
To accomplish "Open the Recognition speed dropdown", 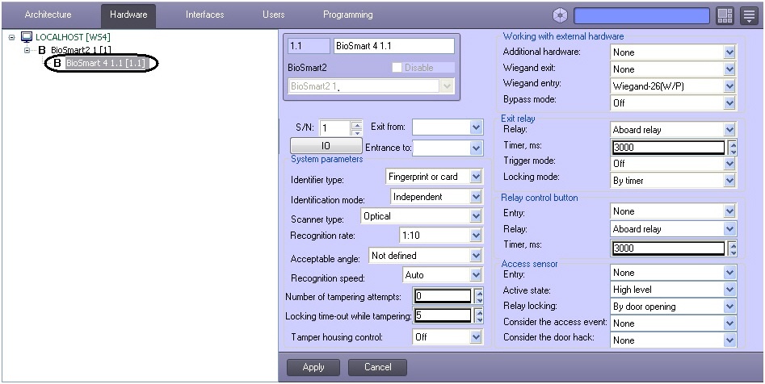I will tap(443, 275).
